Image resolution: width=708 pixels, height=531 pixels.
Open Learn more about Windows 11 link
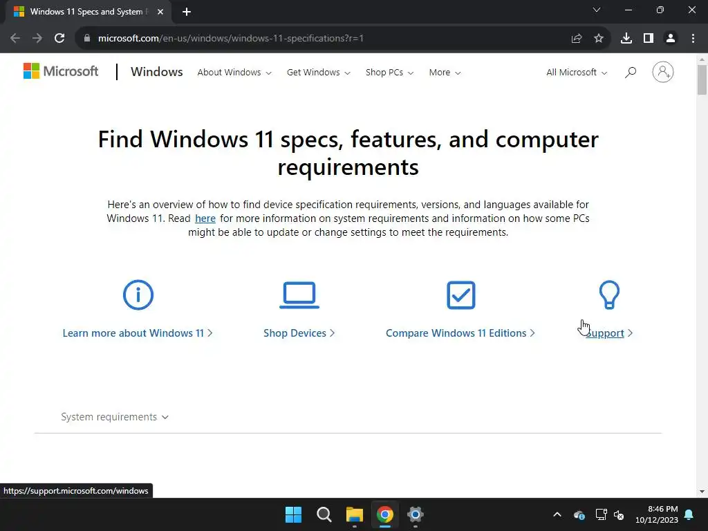tap(138, 333)
